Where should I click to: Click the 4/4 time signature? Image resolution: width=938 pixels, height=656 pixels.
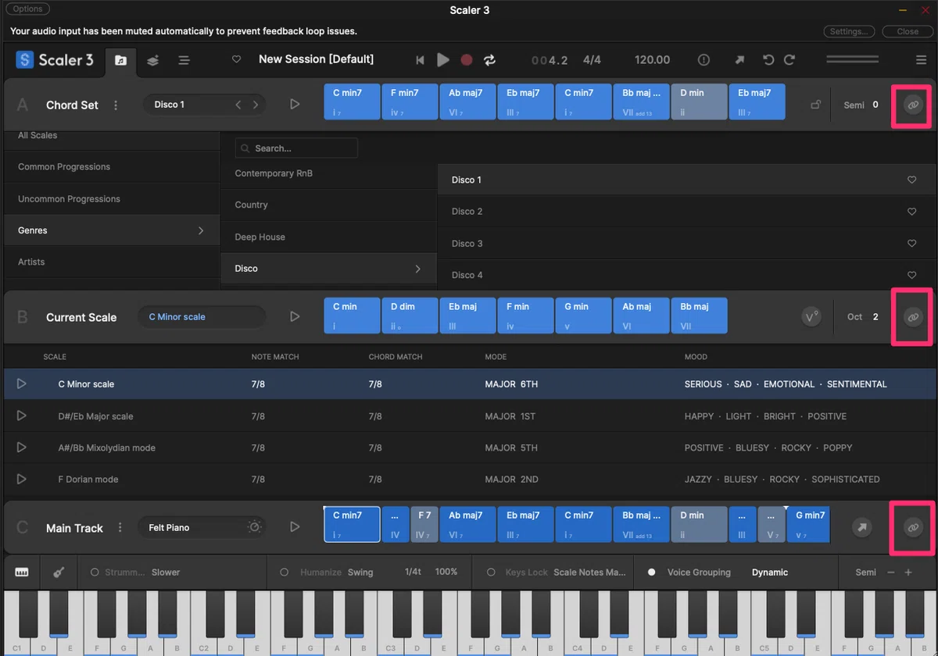click(592, 60)
